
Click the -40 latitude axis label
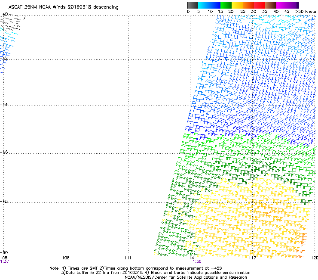coord(4,14)
